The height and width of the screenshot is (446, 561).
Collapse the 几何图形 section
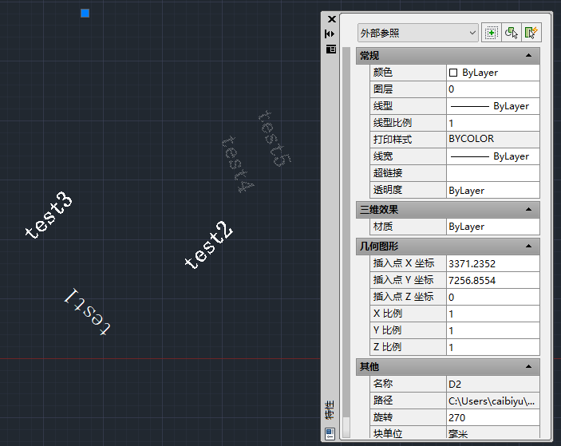528,246
